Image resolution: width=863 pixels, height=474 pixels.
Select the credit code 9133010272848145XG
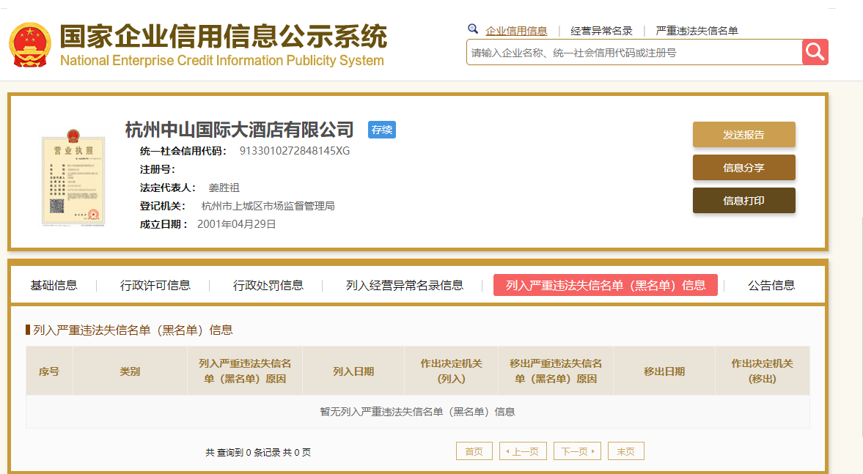pyautogui.click(x=295, y=151)
